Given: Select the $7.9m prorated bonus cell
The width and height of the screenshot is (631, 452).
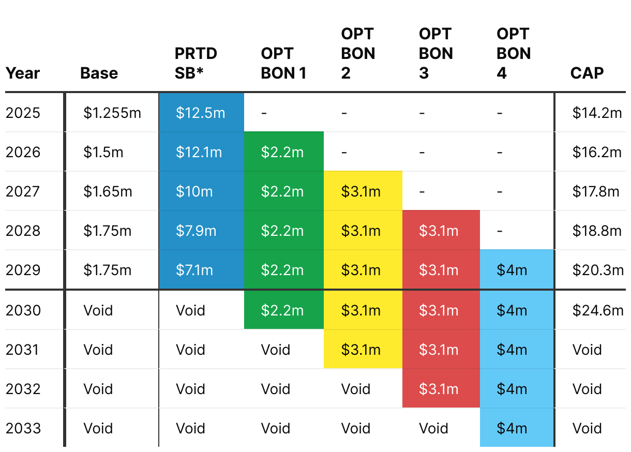Looking at the screenshot, I should coord(196,231).
